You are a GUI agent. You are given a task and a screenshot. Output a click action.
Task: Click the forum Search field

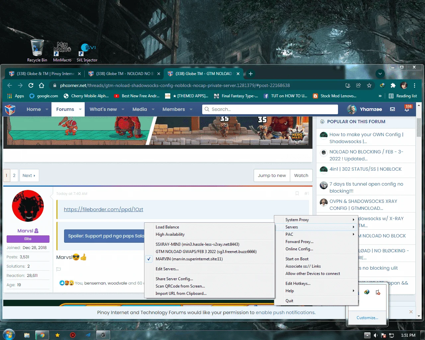[270, 109]
